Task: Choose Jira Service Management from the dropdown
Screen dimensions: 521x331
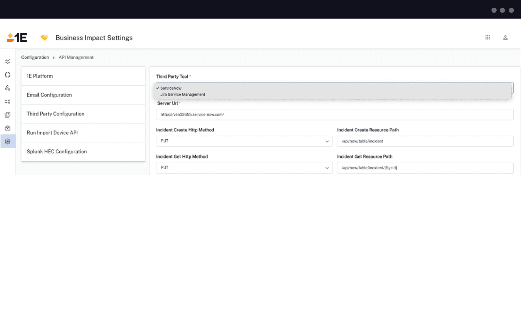Action: click(x=183, y=94)
